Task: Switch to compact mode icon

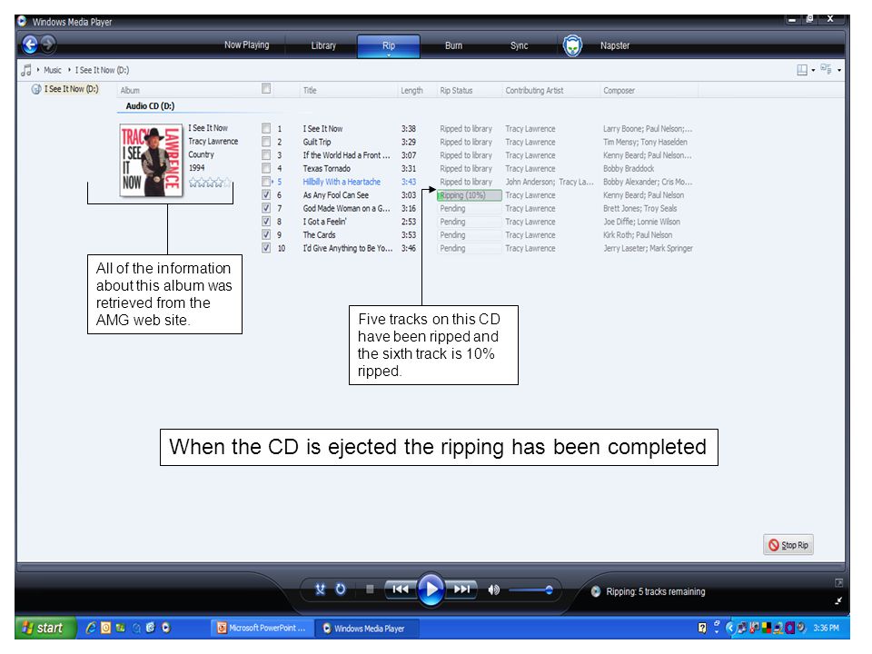Action: coord(838,600)
